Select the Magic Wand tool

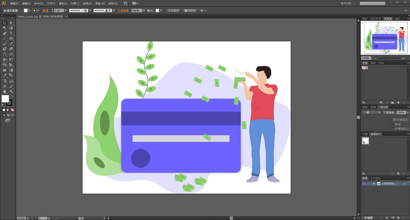[5, 28]
